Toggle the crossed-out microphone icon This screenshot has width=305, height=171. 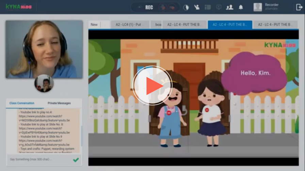pyautogui.click(x=163, y=7)
